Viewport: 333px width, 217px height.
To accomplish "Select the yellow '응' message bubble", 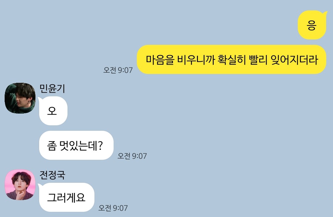I will pos(312,25).
